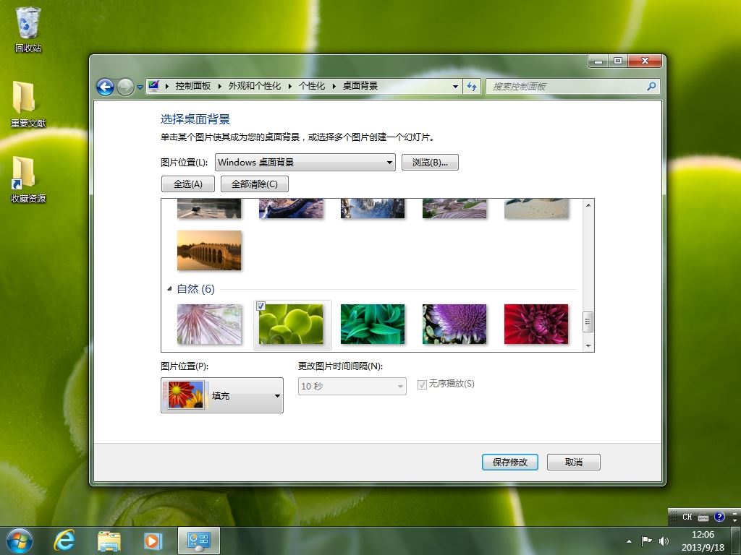The width and height of the screenshot is (741, 555).
Task: Open Windows Media Player from taskbar
Action: pyautogui.click(x=153, y=541)
